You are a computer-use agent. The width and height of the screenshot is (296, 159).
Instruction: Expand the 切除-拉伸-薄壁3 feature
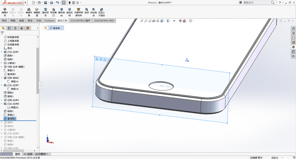[2, 67]
